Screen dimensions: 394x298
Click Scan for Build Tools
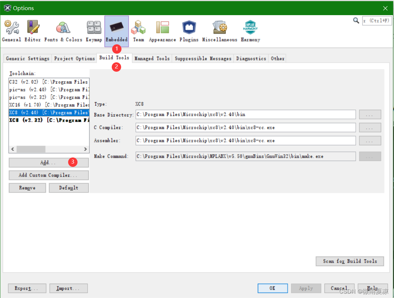pos(350,261)
